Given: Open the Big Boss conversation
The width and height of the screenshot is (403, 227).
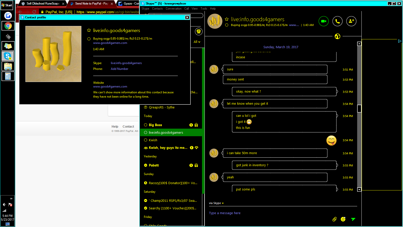Looking at the screenshot, I should (x=171, y=125).
